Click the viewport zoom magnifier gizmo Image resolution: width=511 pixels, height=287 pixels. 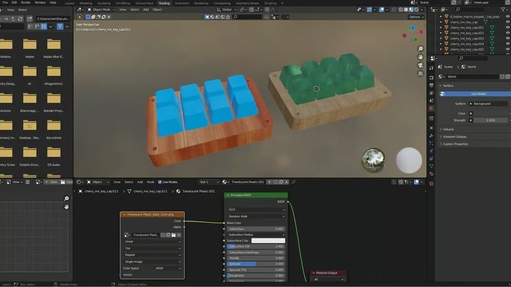[x=420, y=49]
